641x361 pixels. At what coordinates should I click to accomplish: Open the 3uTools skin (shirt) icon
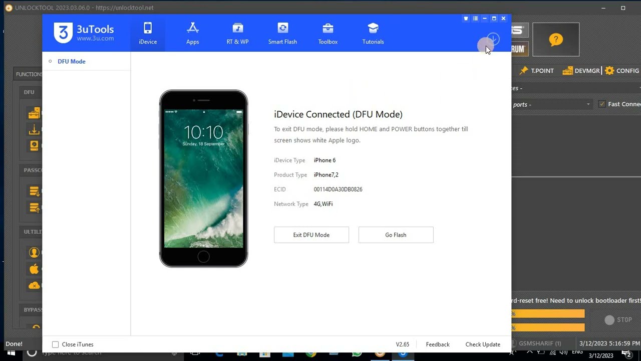pyautogui.click(x=466, y=19)
